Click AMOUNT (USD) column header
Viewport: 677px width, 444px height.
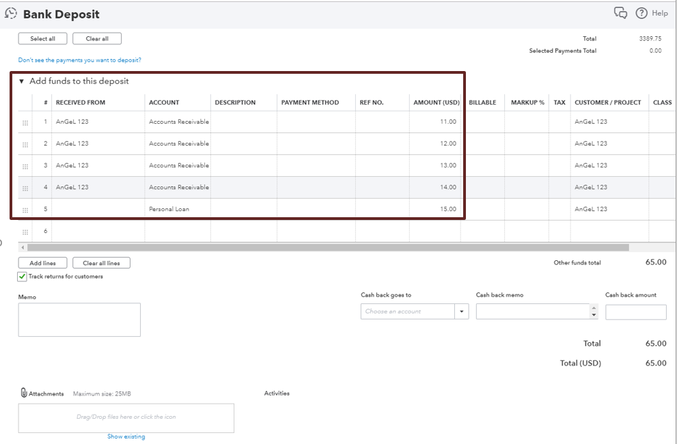pos(437,102)
